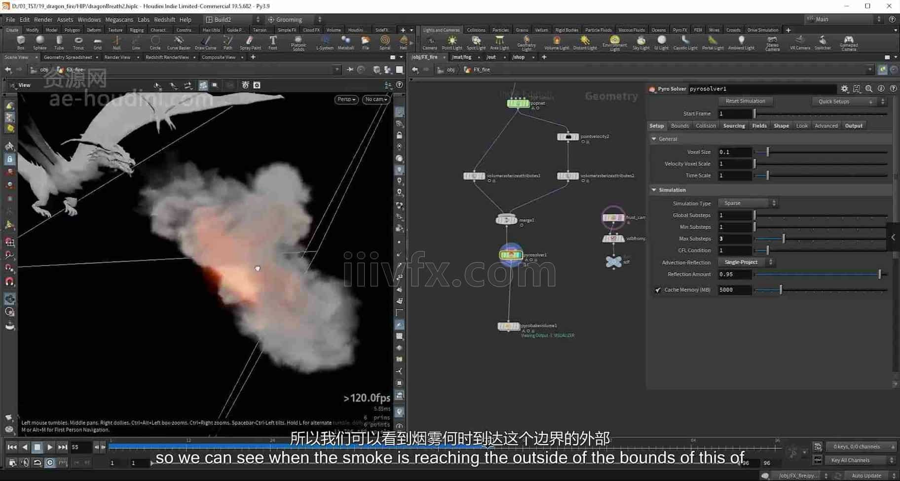
Task: Switch to the Geometry Spreadsheet pane tab
Action: 68,57
